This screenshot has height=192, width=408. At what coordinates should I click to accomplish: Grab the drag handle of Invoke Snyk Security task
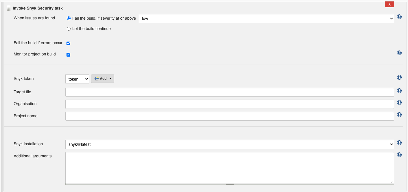coord(9,8)
